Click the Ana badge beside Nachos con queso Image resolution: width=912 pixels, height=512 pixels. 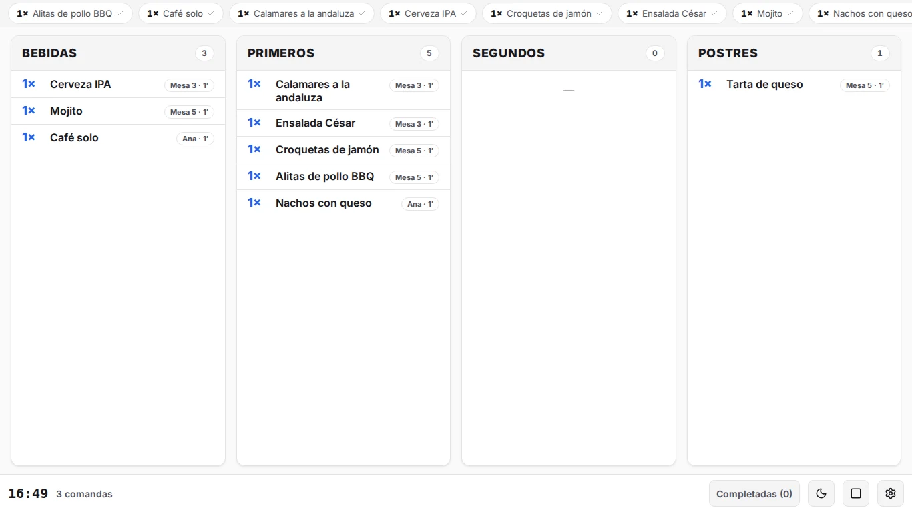click(x=420, y=204)
